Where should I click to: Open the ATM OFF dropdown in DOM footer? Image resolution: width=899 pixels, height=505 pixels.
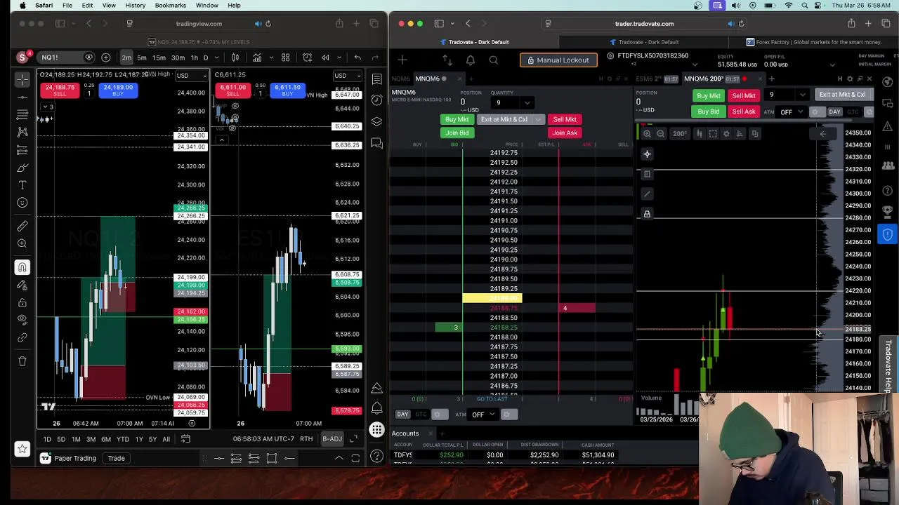[x=492, y=415]
